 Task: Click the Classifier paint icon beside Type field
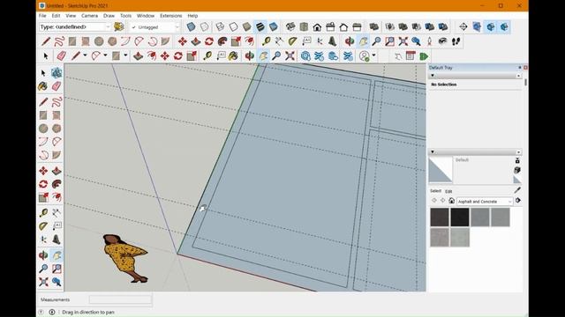[118, 26]
